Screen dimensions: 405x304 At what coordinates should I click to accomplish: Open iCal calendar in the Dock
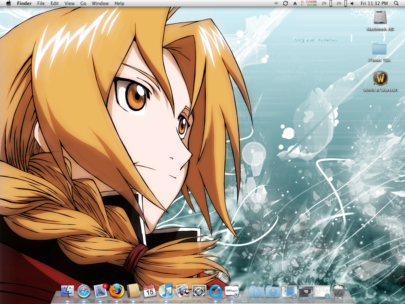tap(150, 291)
